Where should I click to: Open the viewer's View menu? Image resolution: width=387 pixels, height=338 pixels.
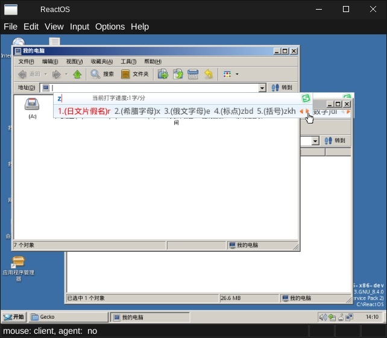(54, 27)
